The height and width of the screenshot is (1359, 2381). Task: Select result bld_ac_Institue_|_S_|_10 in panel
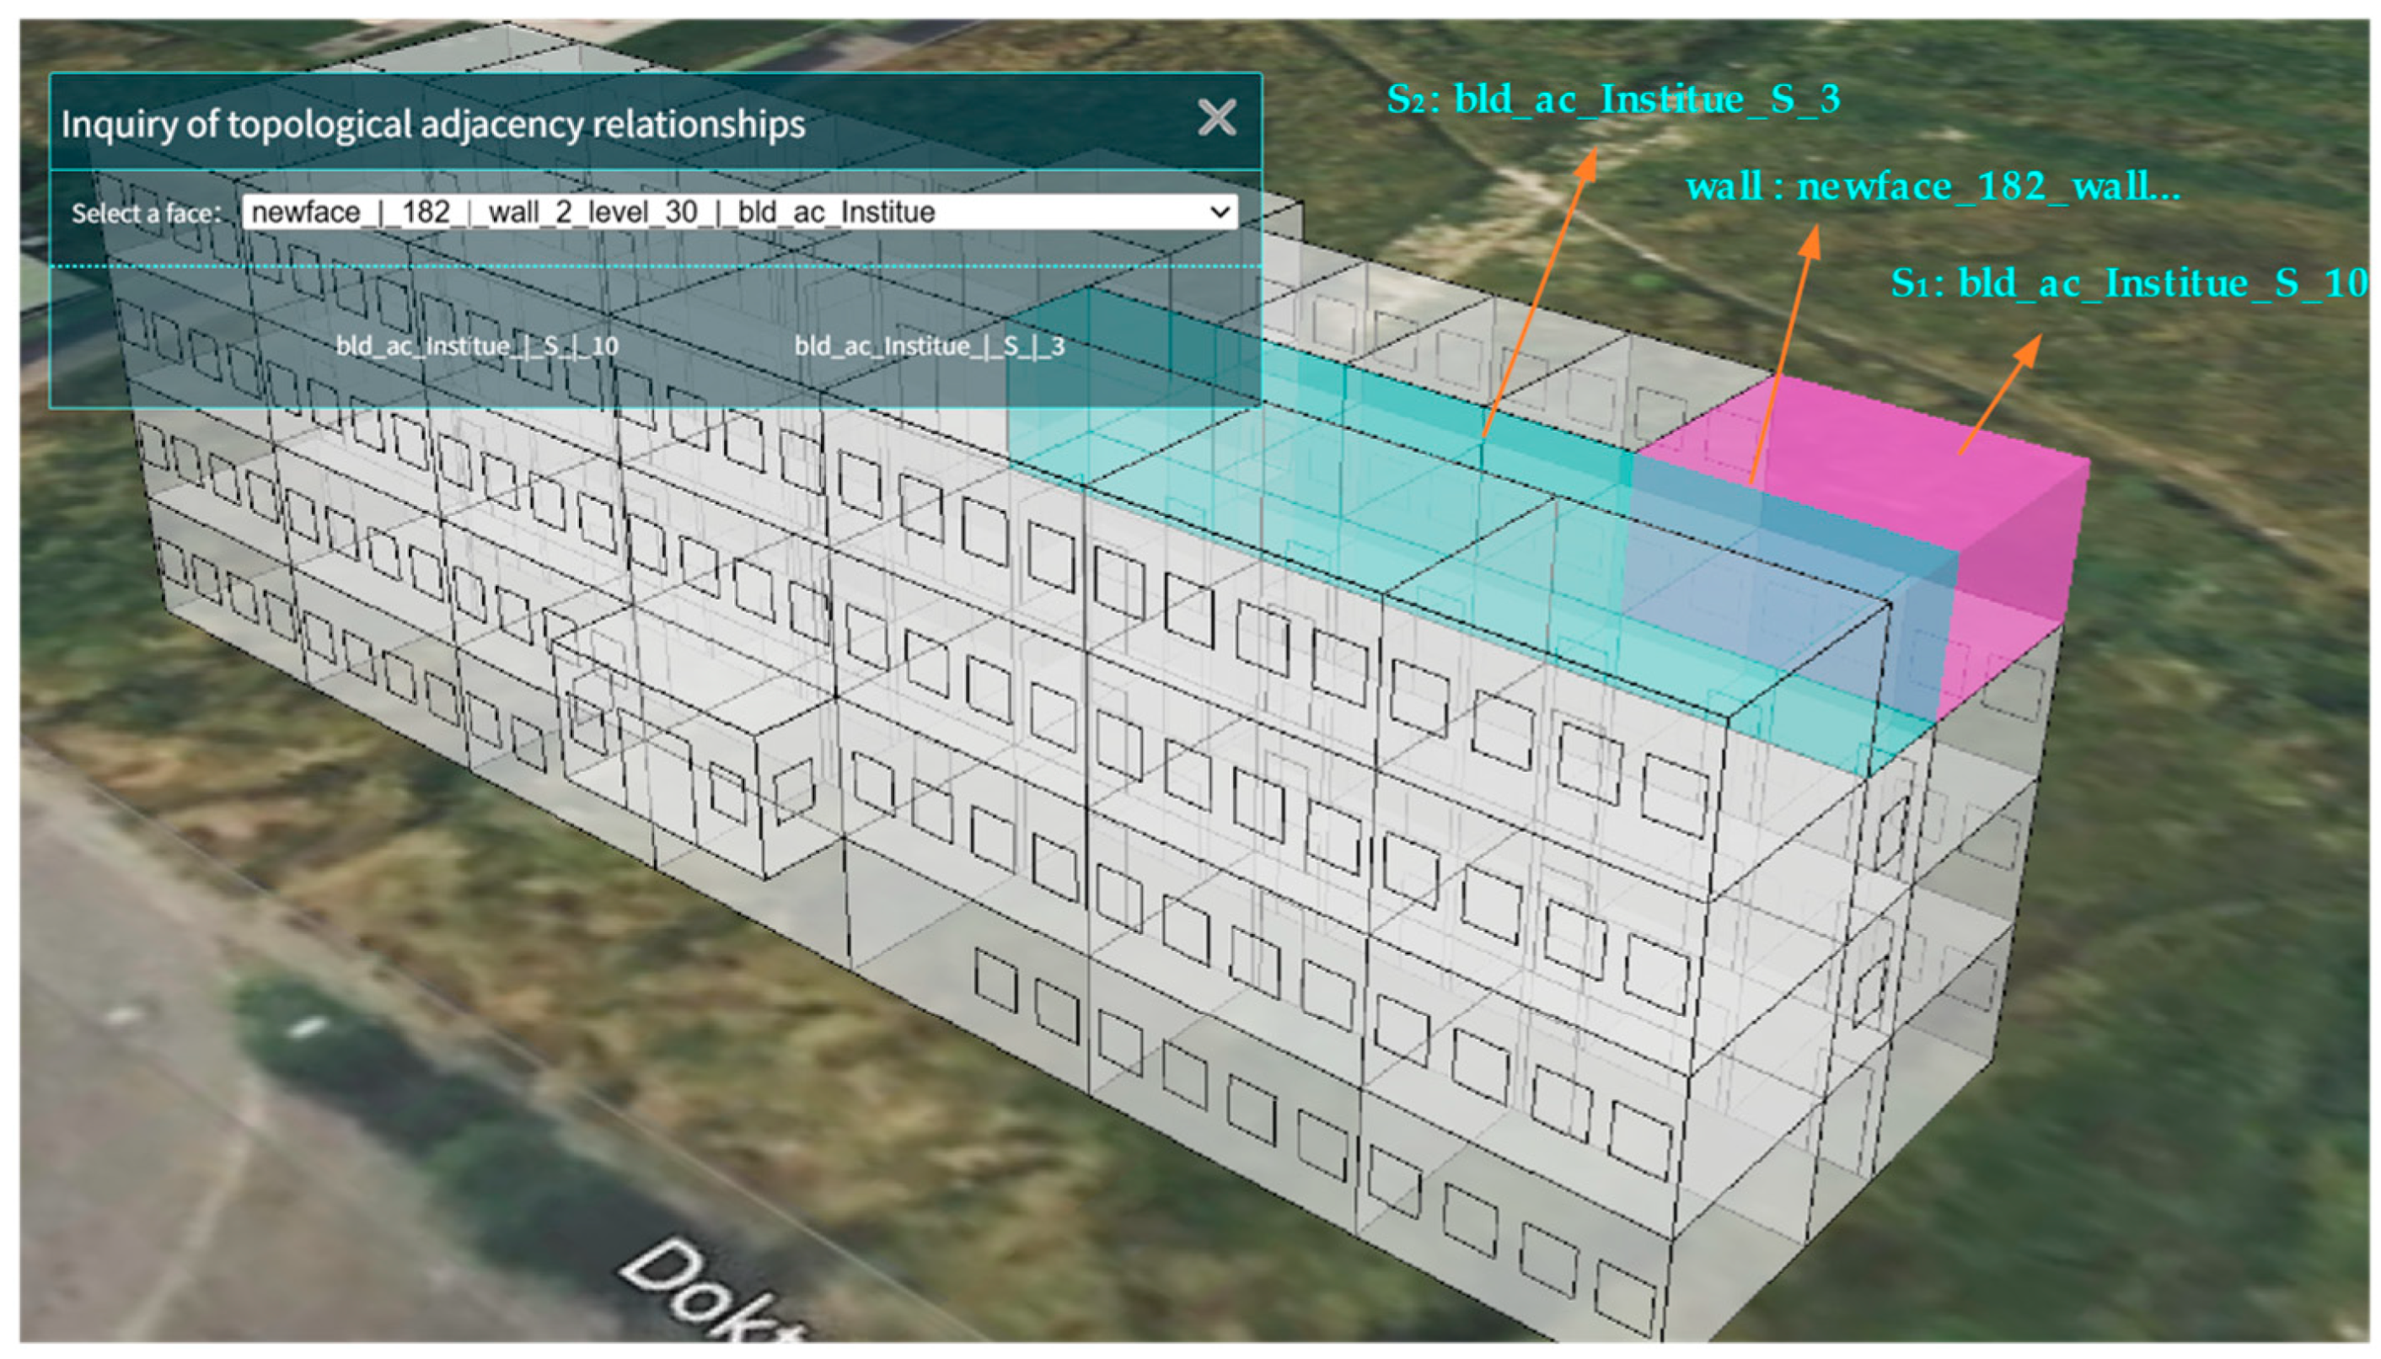(x=477, y=346)
